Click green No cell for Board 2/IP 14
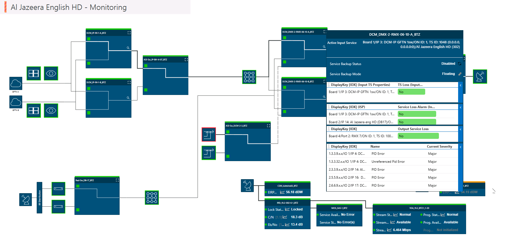This screenshot has height=250, width=516. (x=417, y=122)
